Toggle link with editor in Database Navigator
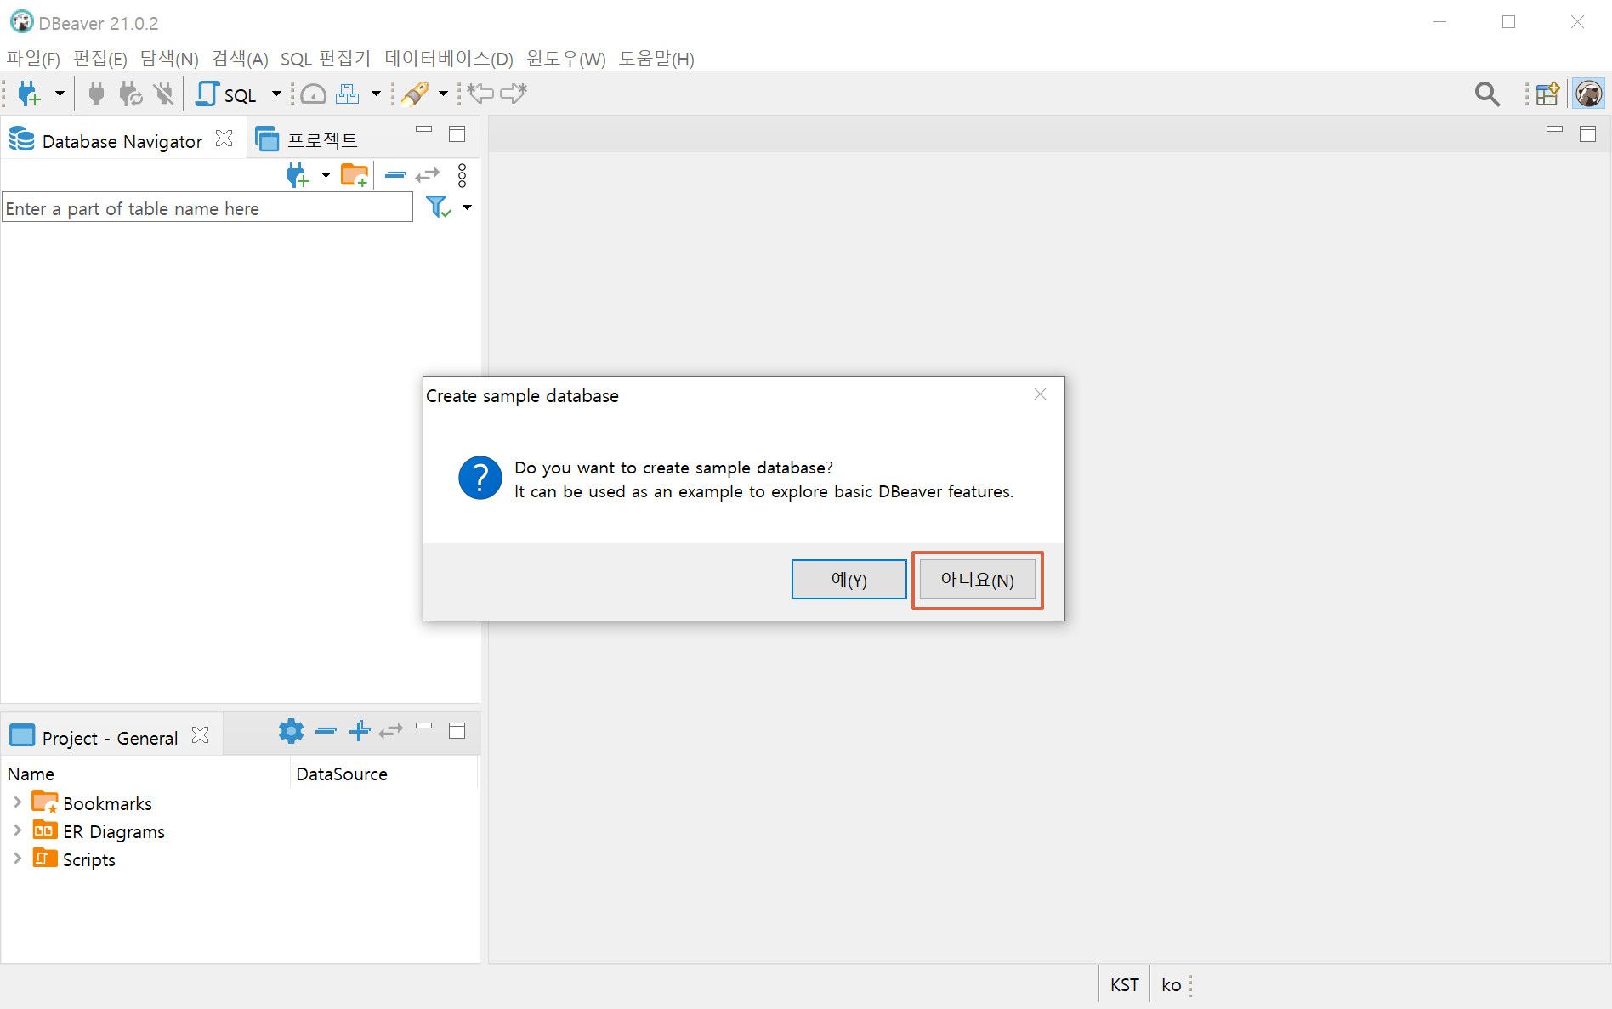The width and height of the screenshot is (1612, 1009). click(428, 175)
